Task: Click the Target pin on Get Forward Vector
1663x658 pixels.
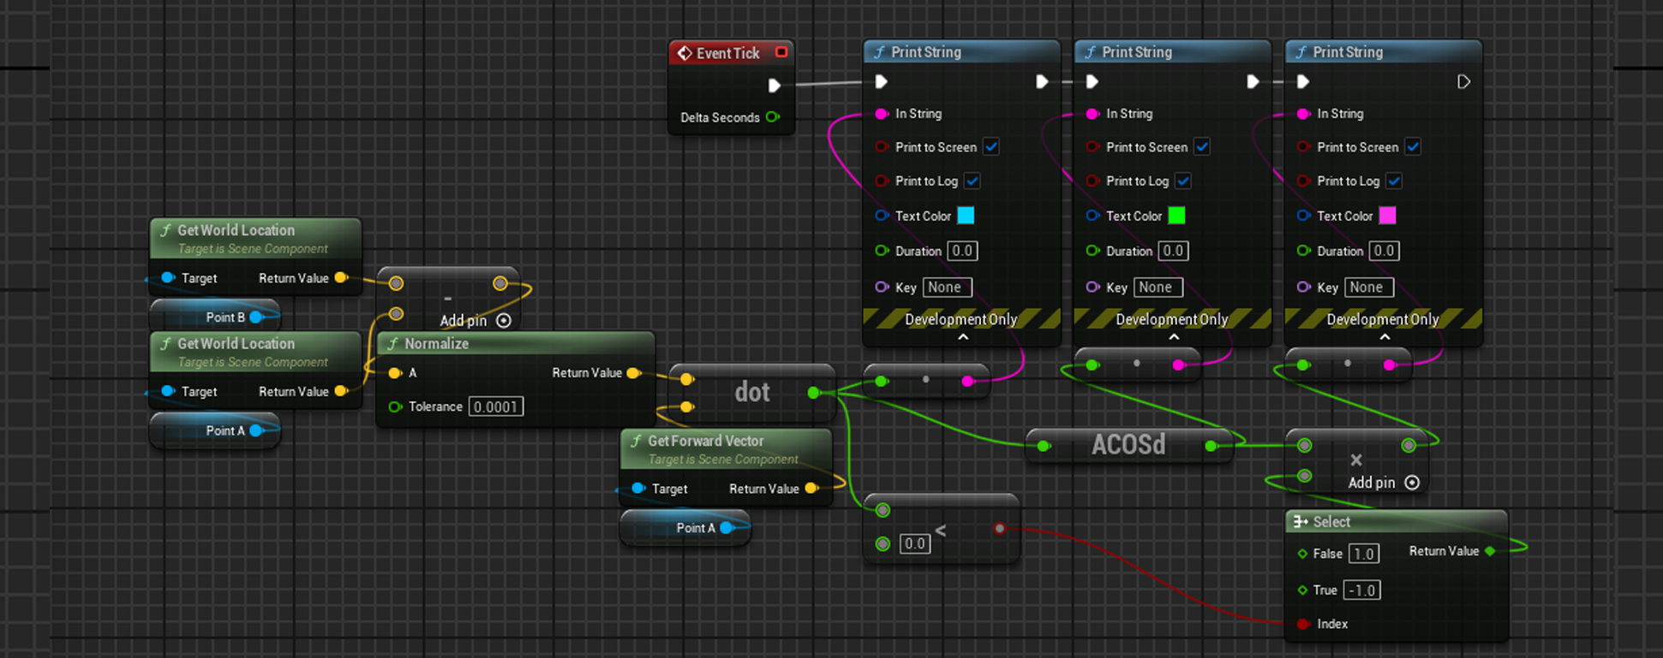Action: click(638, 489)
